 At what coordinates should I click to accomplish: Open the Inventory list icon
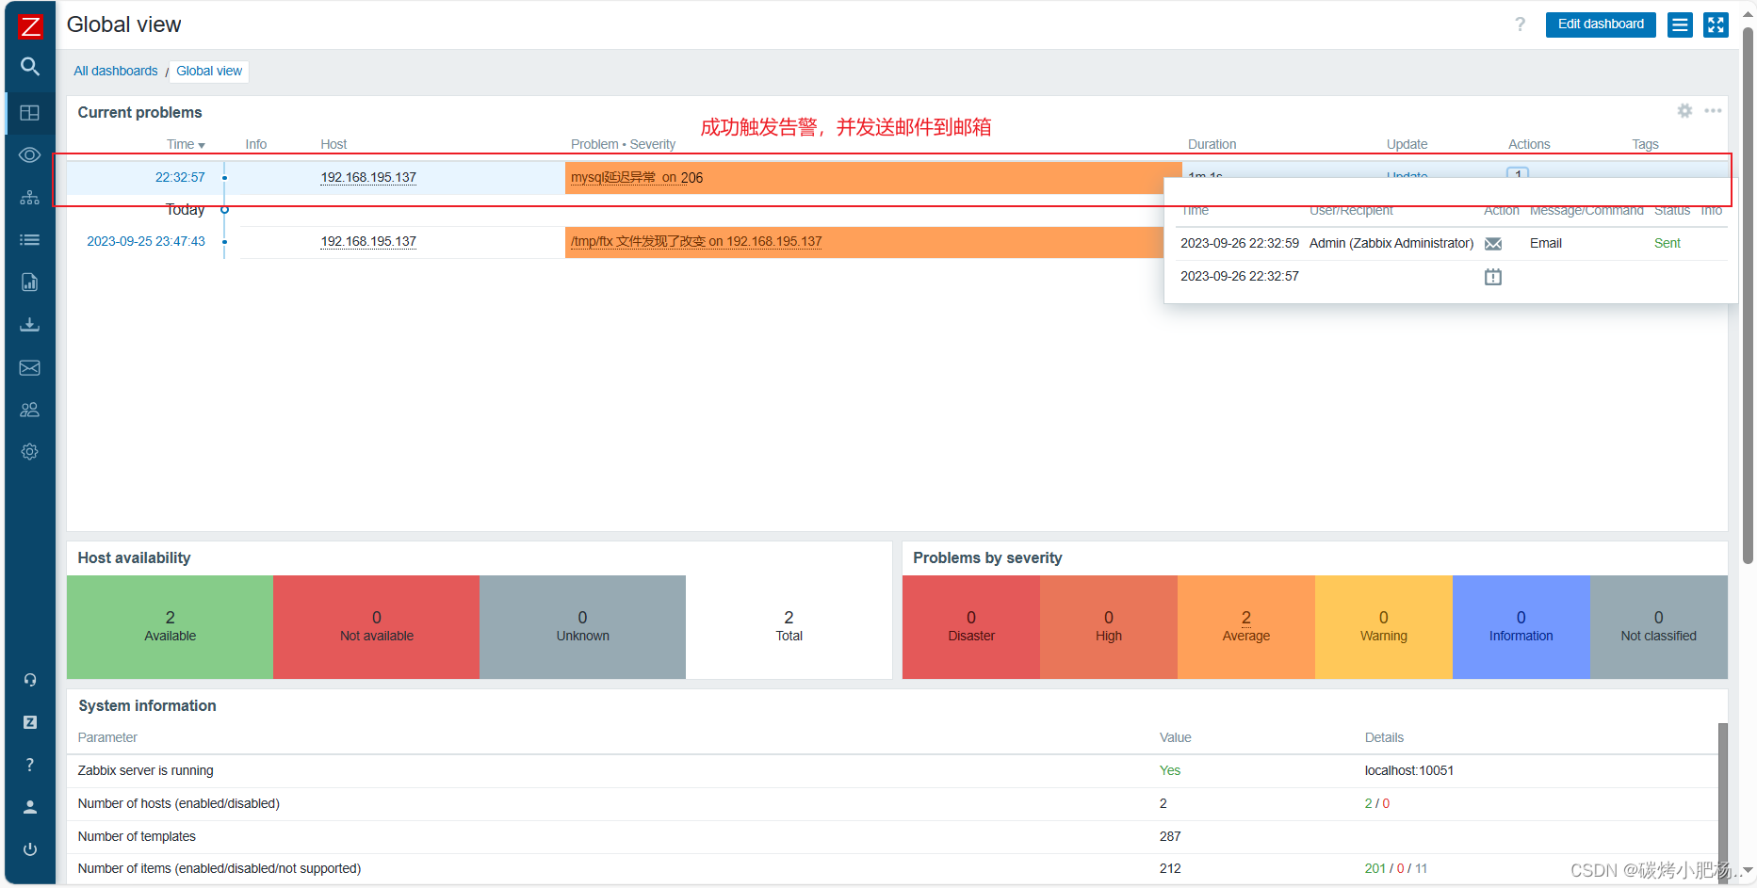(30, 239)
